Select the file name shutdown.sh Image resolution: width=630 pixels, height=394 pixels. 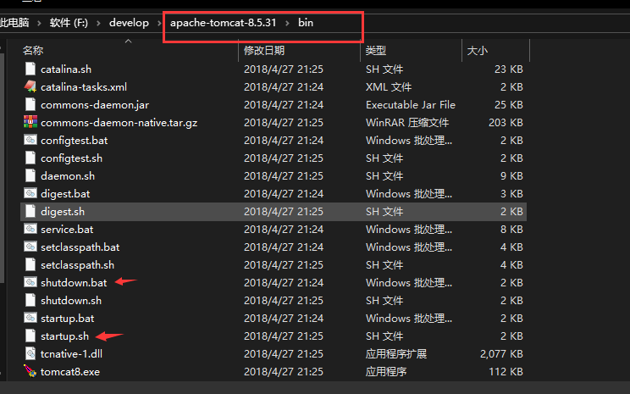(x=71, y=300)
